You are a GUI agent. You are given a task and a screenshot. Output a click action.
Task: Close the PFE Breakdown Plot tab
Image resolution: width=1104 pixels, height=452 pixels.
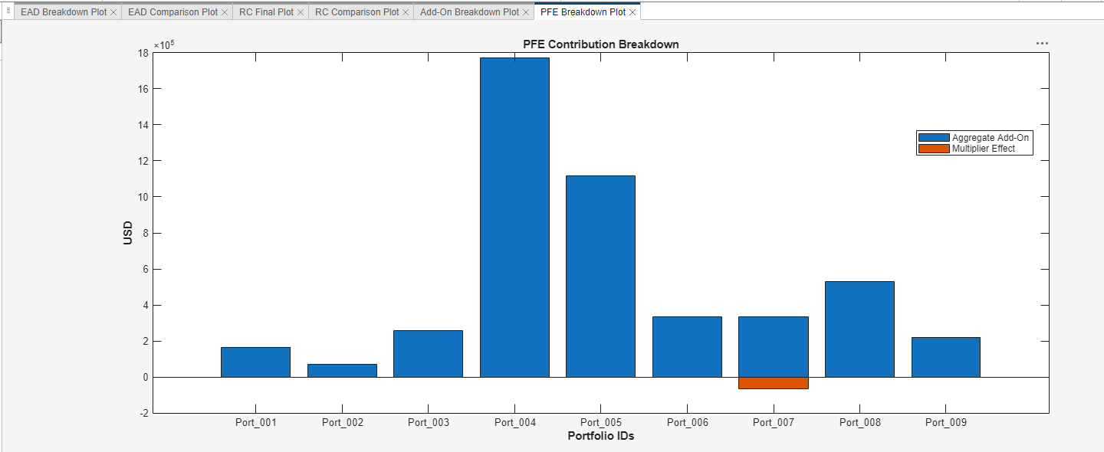[633, 11]
